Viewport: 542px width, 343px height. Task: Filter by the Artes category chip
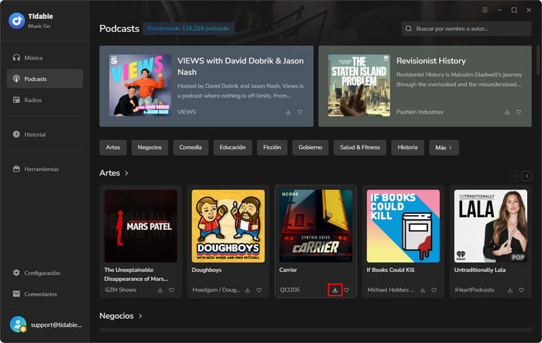[x=113, y=147]
